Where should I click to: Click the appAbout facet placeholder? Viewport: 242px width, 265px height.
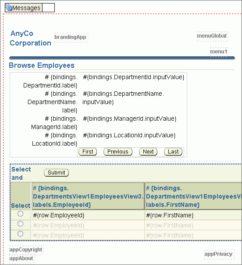pos(22,259)
